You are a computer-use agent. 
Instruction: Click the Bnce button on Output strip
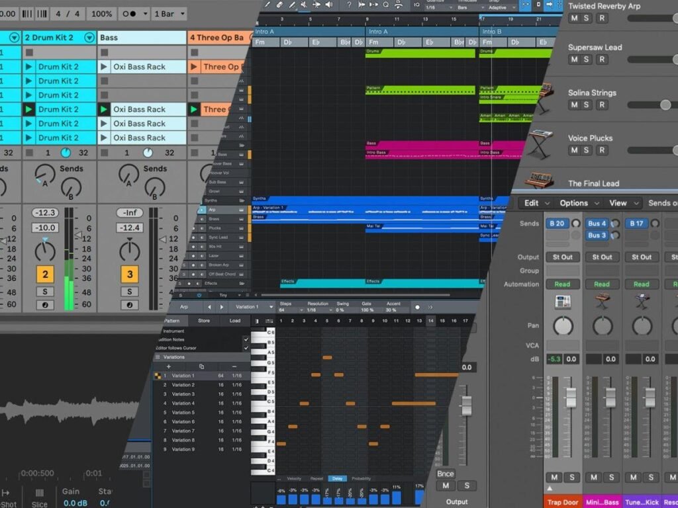coord(446,474)
